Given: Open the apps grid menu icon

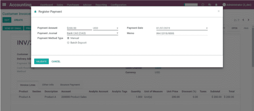Looking at the screenshot, I should coord(4,5).
